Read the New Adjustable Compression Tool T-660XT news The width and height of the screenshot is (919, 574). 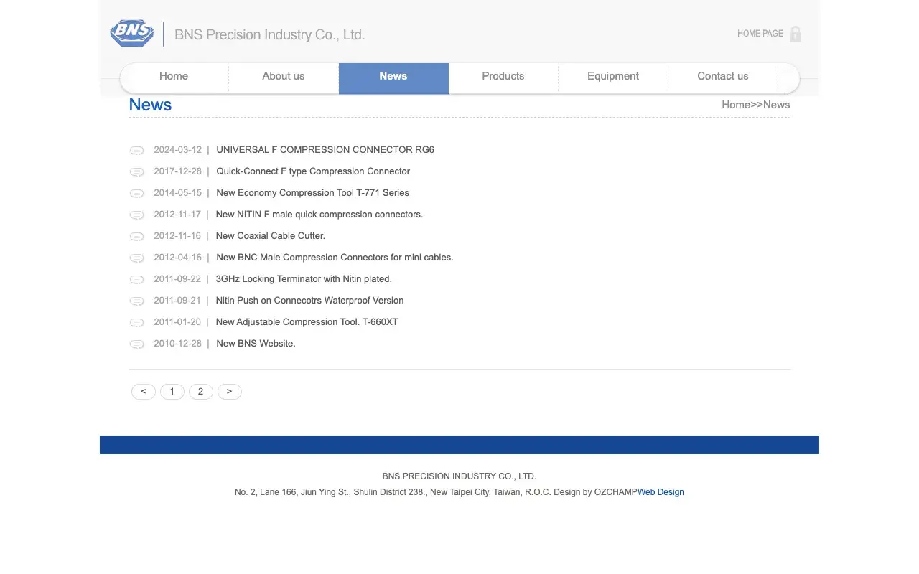click(307, 322)
